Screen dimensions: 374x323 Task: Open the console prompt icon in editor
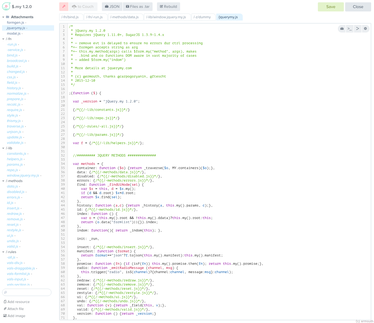point(350,29)
